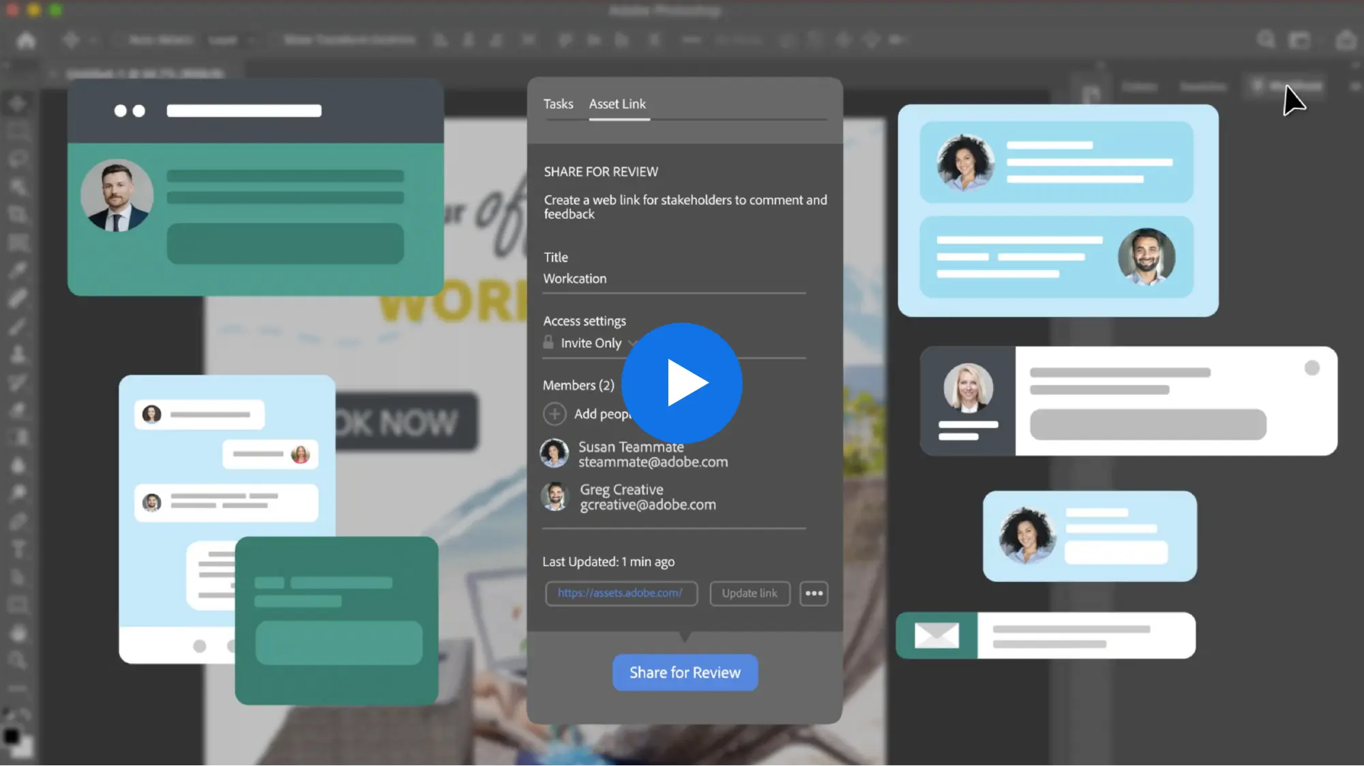Select the Zoom tool in left toolbar

[18, 660]
